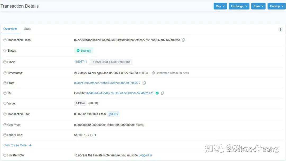Screen dimensions: 286x161
Task: Click help icon beside Transaction Fee
Action: [x=5, y=114]
